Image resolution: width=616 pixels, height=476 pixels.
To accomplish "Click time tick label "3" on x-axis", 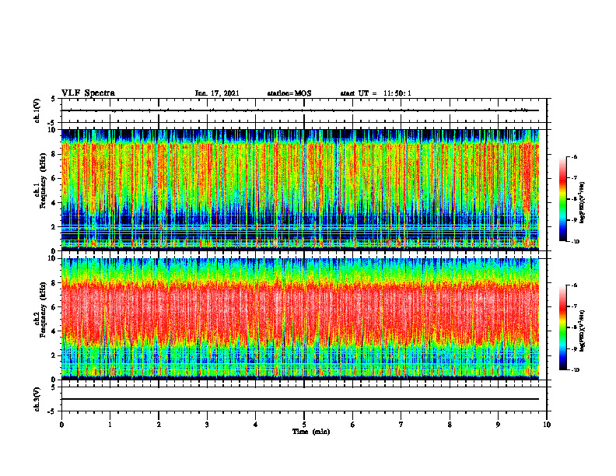I will click(207, 425).
